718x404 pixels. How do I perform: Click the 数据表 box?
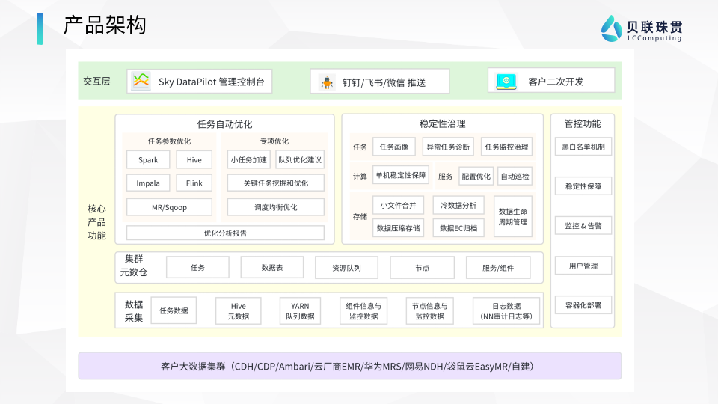point(272,268)
